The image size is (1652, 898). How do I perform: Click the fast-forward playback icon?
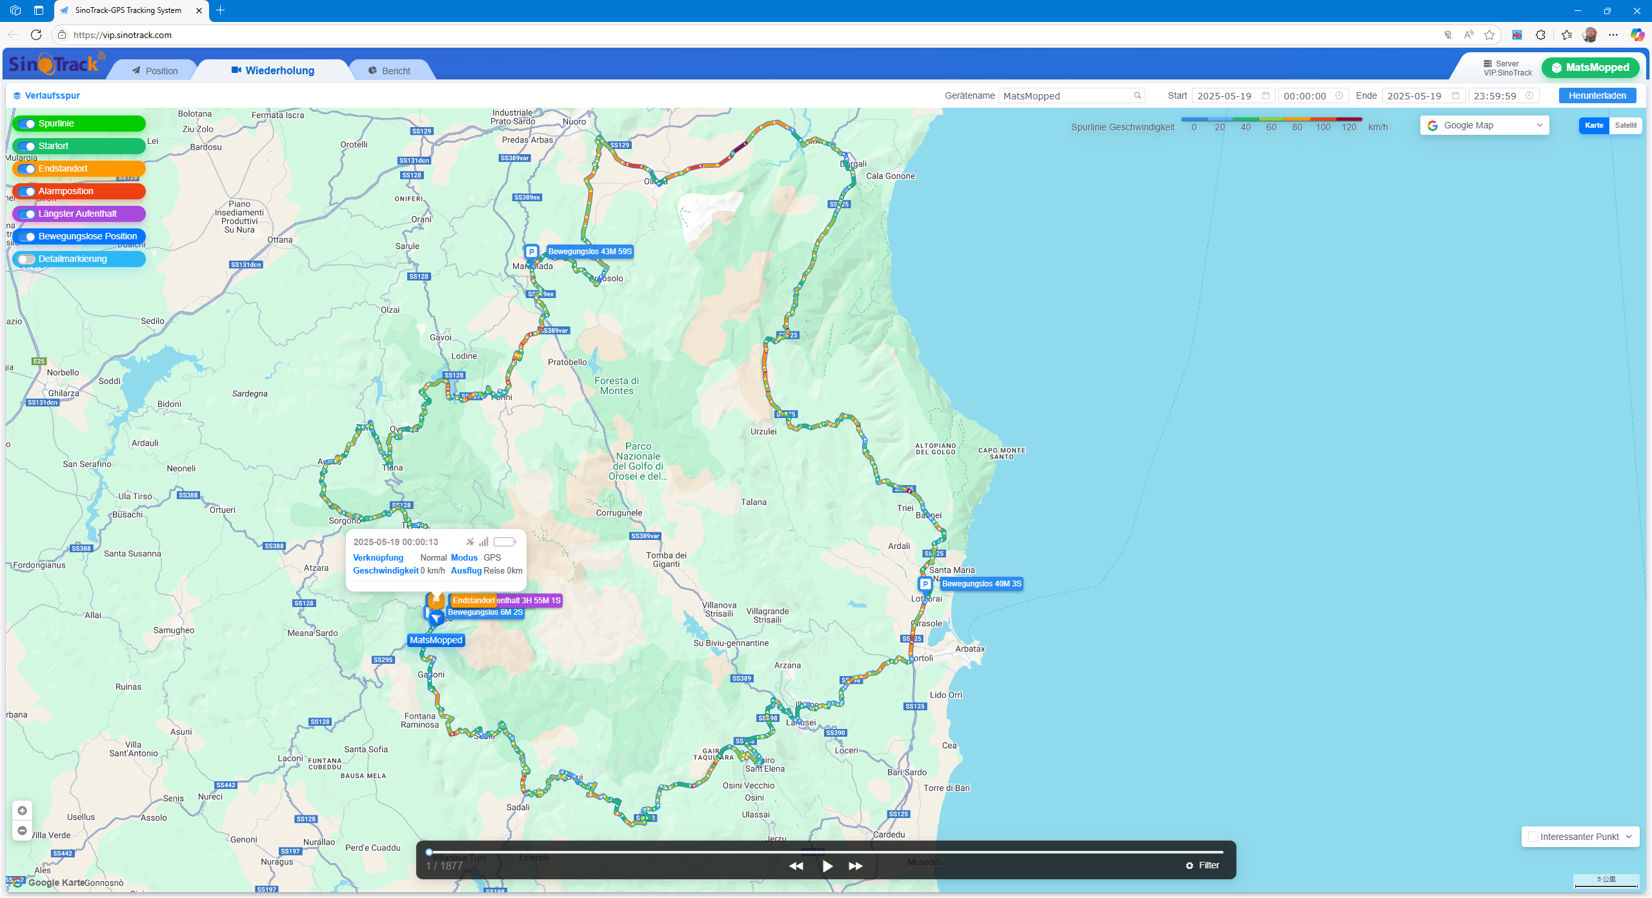point(856,866)
